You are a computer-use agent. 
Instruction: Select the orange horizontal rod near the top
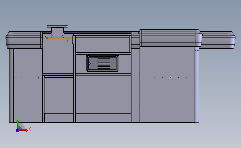58,38
